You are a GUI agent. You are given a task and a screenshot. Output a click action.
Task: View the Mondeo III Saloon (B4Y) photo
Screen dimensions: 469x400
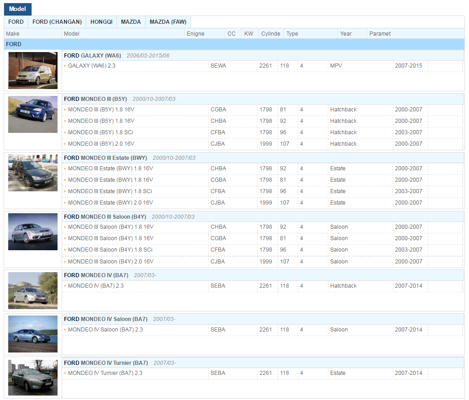33,232
